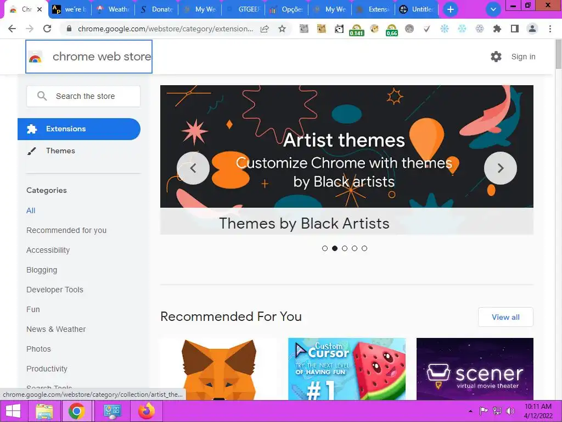
Task: Click the Chrome icon in the taskbar
Action: pos(77,411)
